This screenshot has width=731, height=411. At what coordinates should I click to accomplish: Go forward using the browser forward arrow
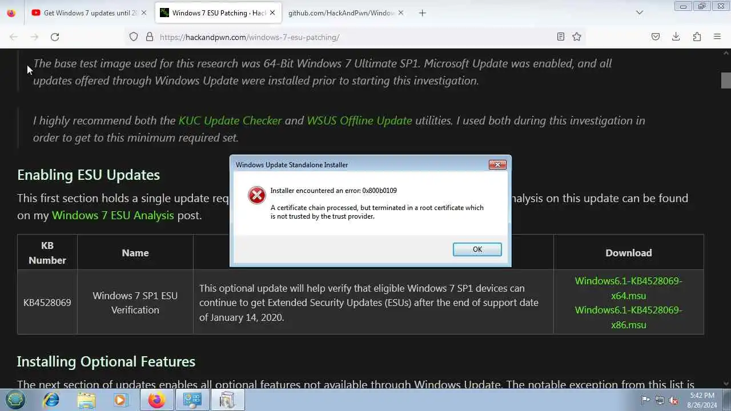tap(34, 37)
